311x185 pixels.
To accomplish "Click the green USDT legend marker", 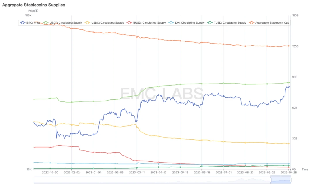I will pos(45,23).
